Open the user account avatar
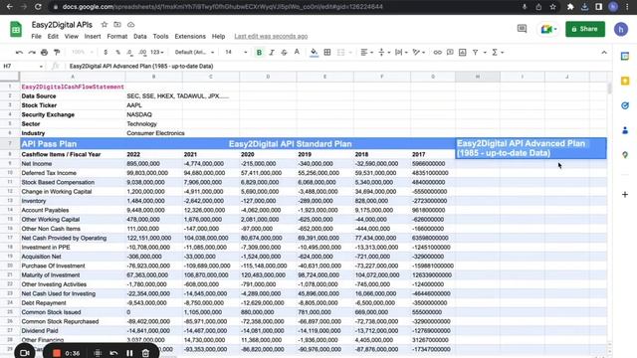Screen dimensions: 637x358 pos(621,29)
